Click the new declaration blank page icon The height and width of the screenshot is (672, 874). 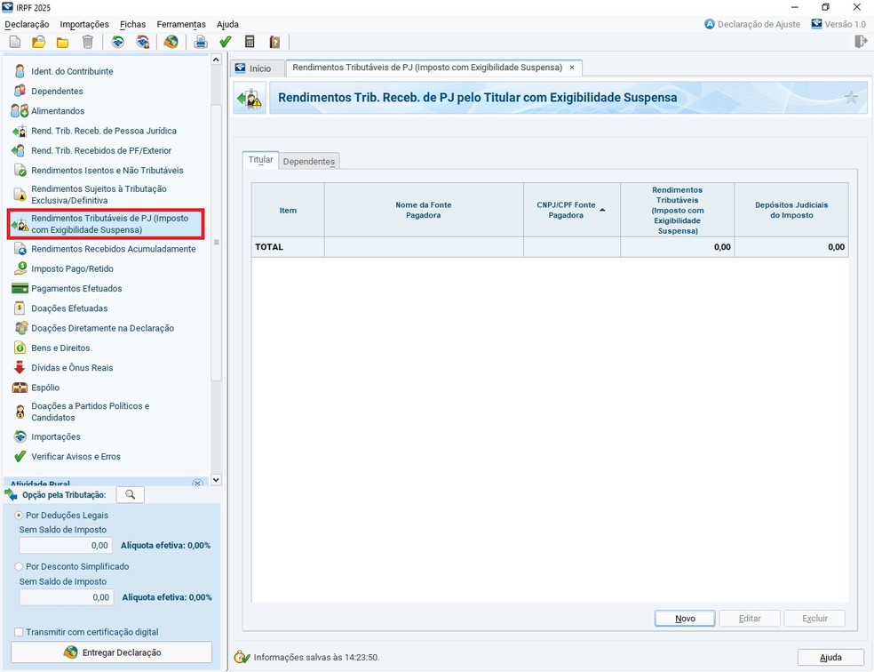15,42
